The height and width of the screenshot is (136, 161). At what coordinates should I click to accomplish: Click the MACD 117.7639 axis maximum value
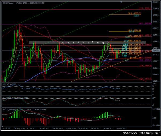tap(156, 109)
